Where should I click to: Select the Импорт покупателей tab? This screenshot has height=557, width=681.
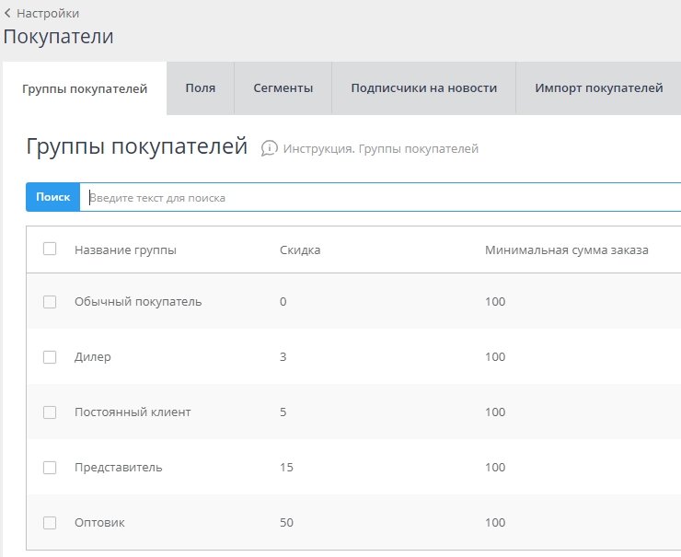click(x=598, y=88)
